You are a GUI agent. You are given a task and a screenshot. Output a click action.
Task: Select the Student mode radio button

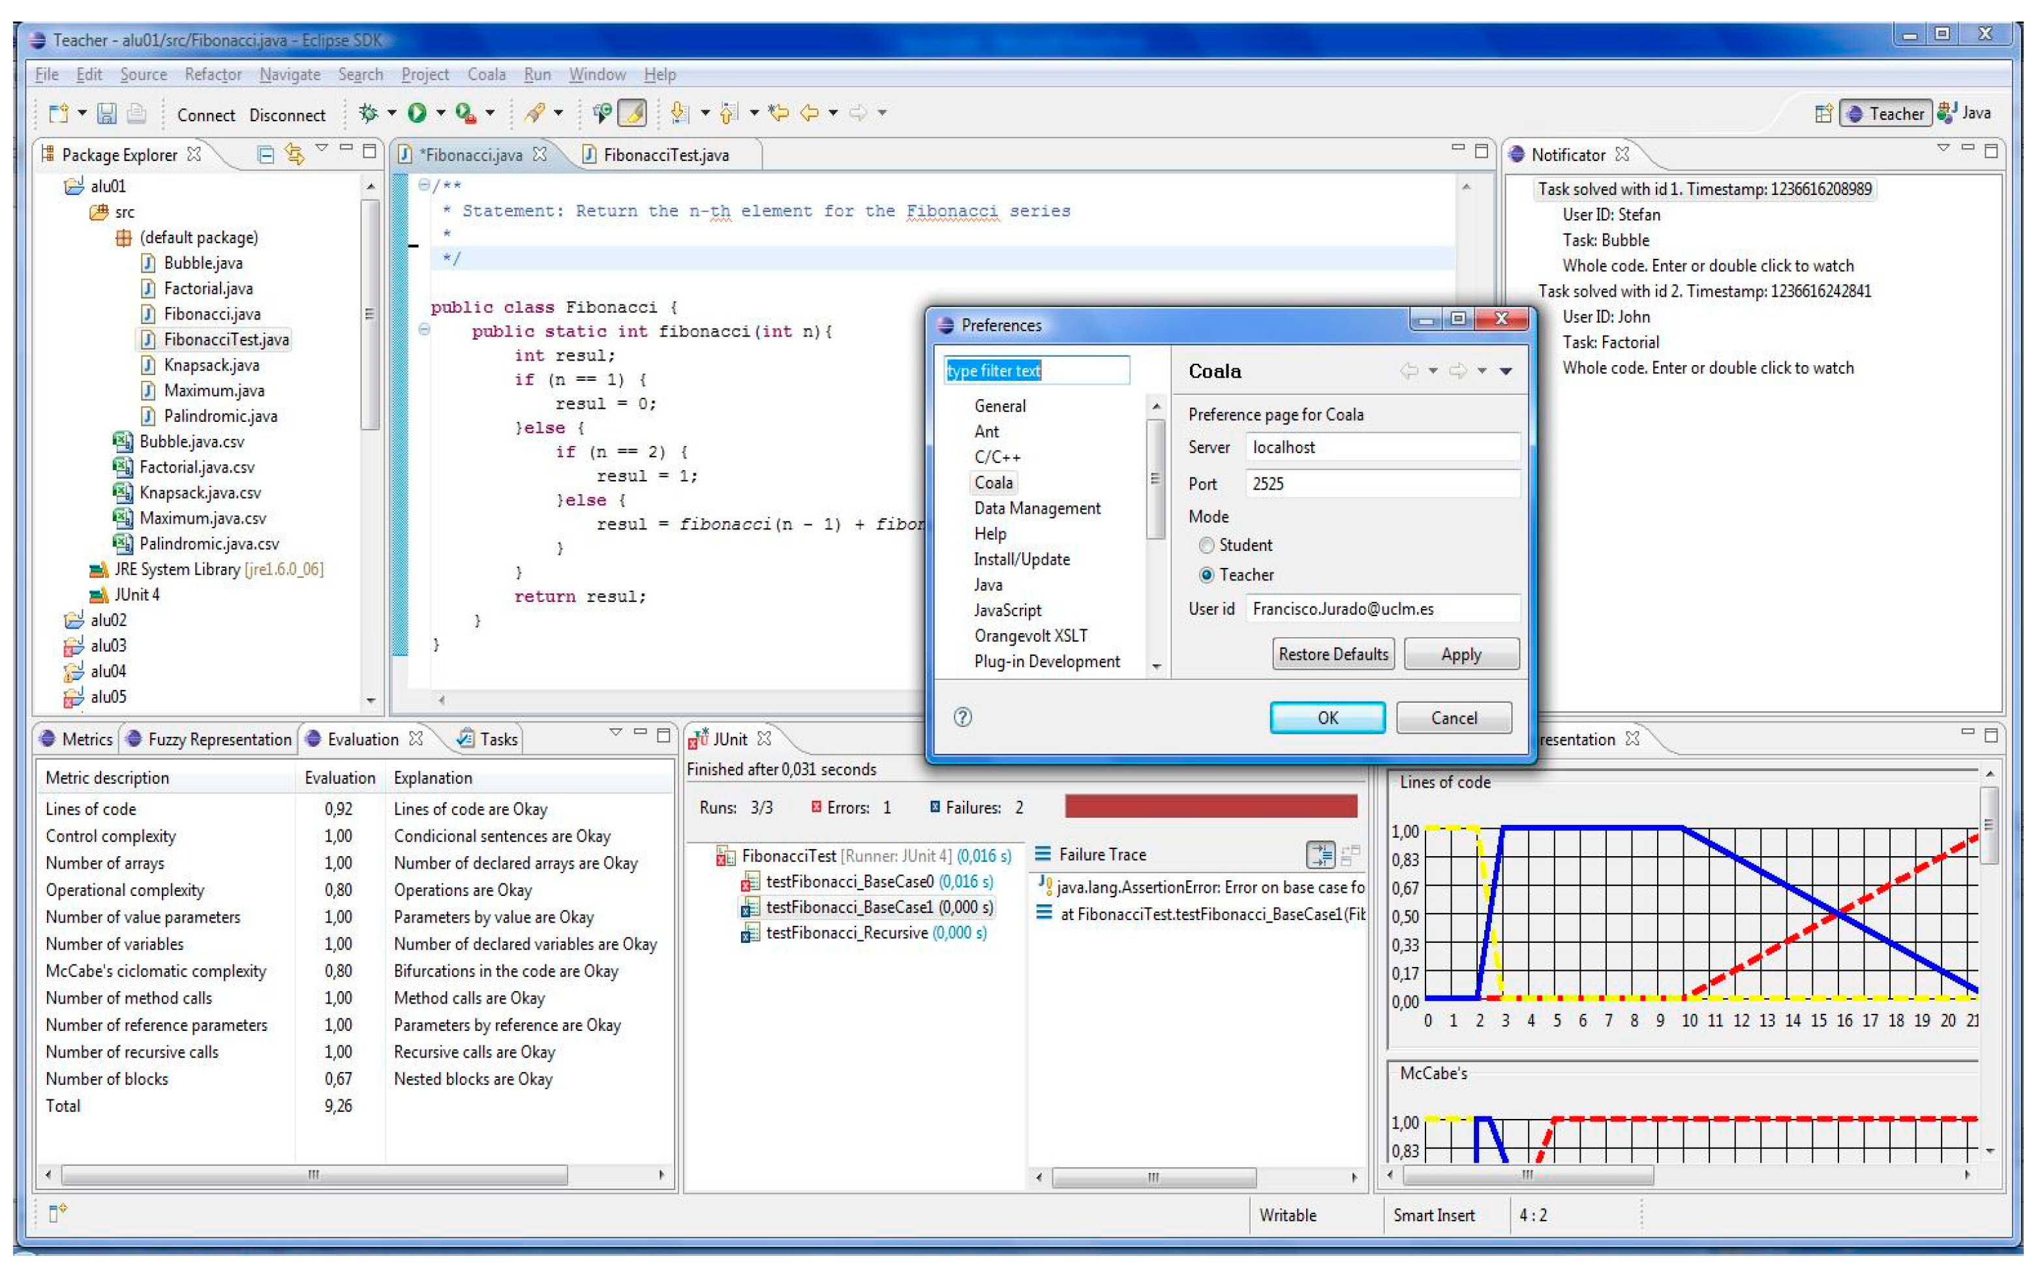1206,545
